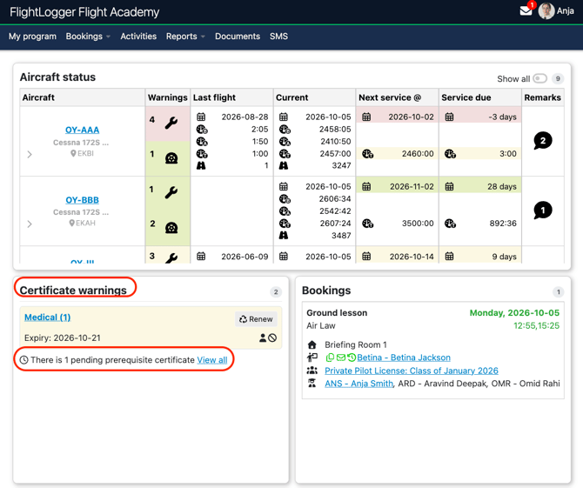Click the aircraft count badge 9
This screenshot has height=488, width=583.
tap(558, 79)
